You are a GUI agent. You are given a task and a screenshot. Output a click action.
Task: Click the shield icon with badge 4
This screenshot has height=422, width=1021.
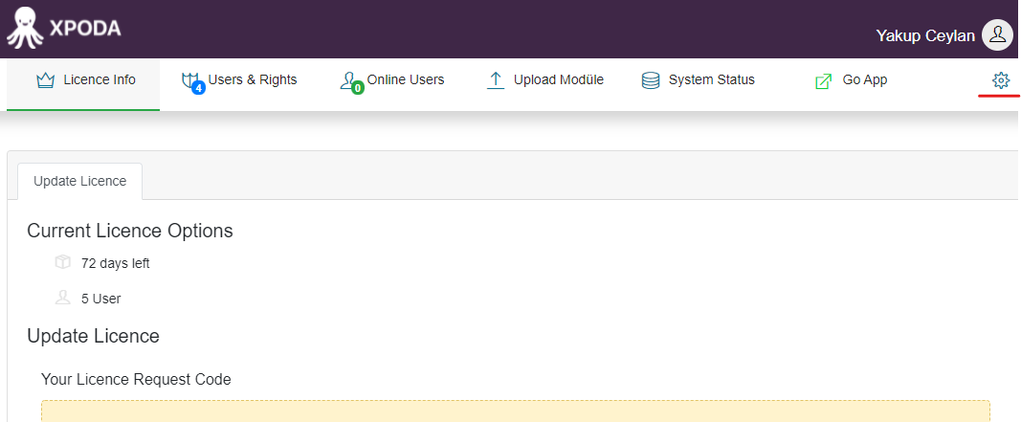click(192, 82)
